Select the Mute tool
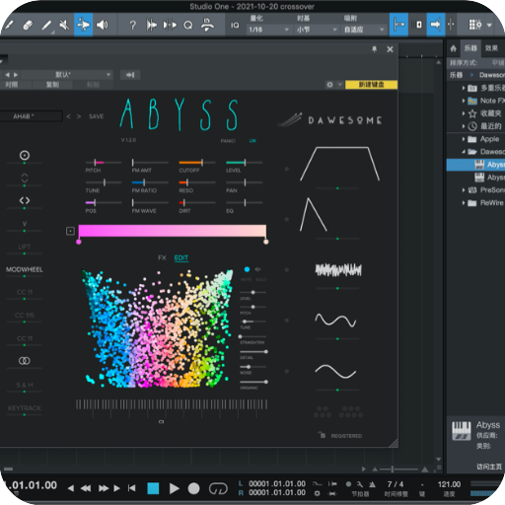The height and width of the screenshot is (505, 505). coord(64,25)
